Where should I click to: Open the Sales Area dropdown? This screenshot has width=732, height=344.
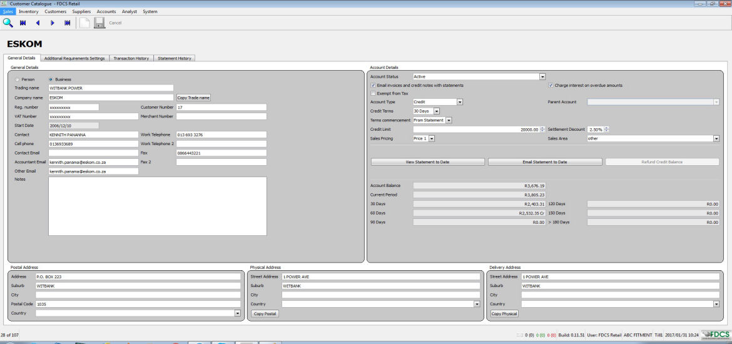(716, 139)
